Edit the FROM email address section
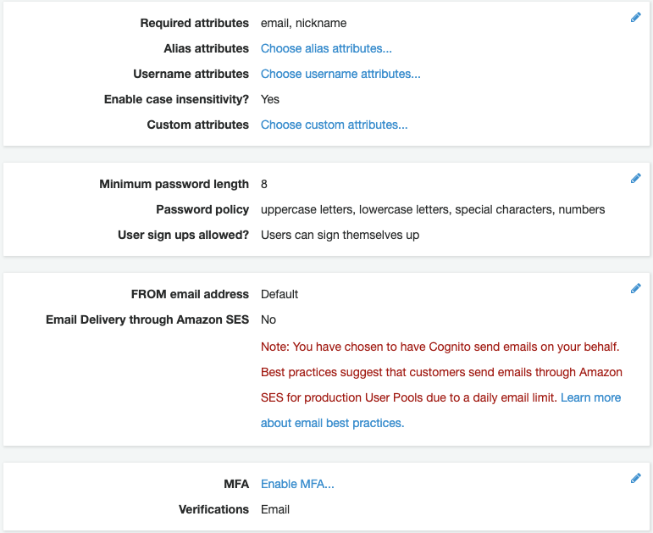 (x=635, y=288)
